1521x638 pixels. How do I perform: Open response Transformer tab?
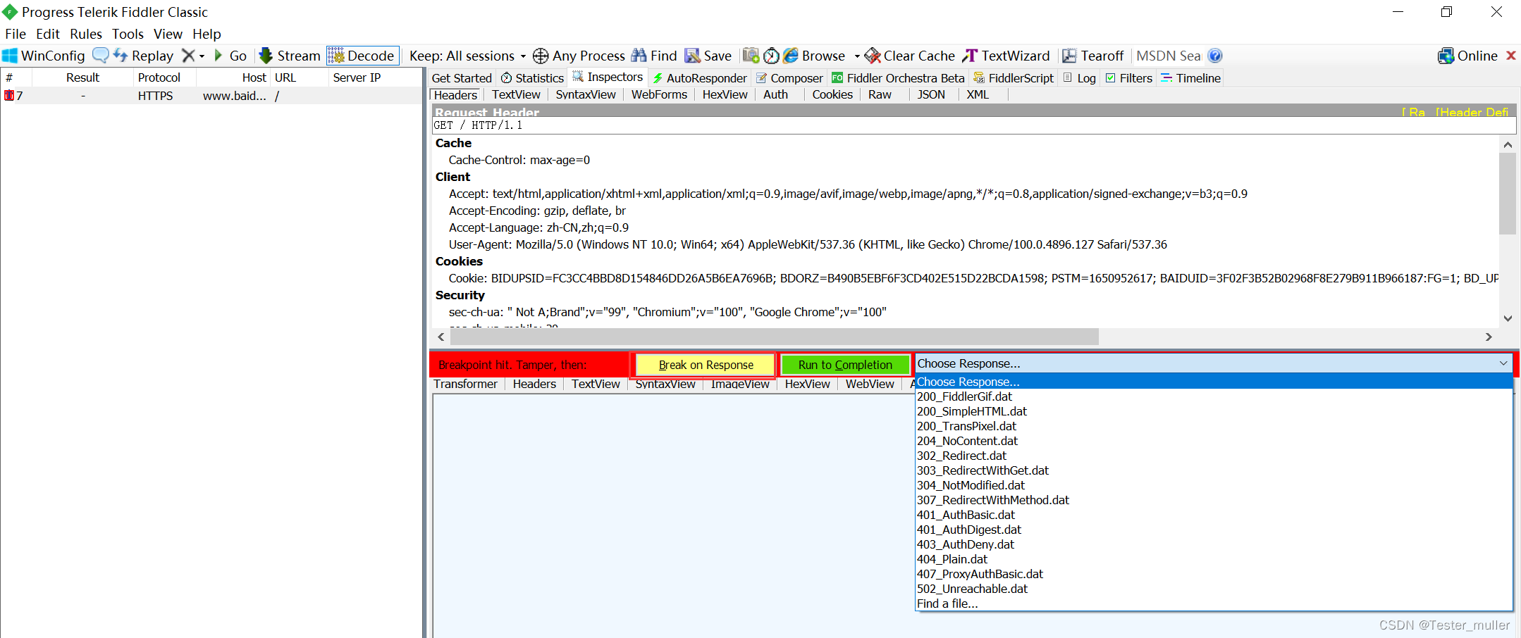point(465,384)
